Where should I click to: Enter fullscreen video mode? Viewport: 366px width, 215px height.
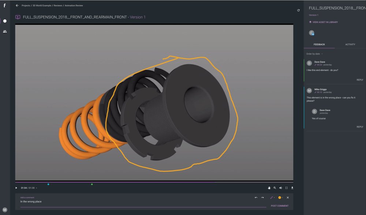(287, 188)
